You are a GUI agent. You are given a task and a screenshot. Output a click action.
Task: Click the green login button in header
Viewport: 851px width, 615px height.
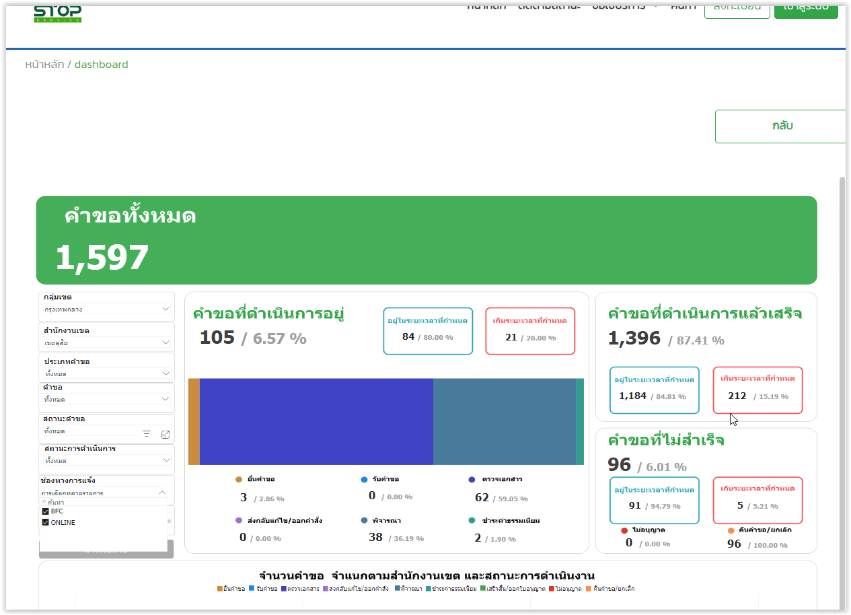coord(805,9)
